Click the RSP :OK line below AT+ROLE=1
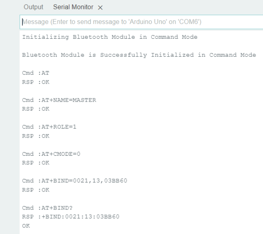263x234 pixels. point(35,136)
